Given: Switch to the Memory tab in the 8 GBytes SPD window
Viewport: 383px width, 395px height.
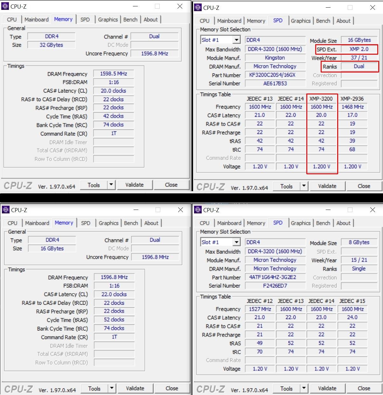Looking at the screenshot, I should click(x=256, y=223).
